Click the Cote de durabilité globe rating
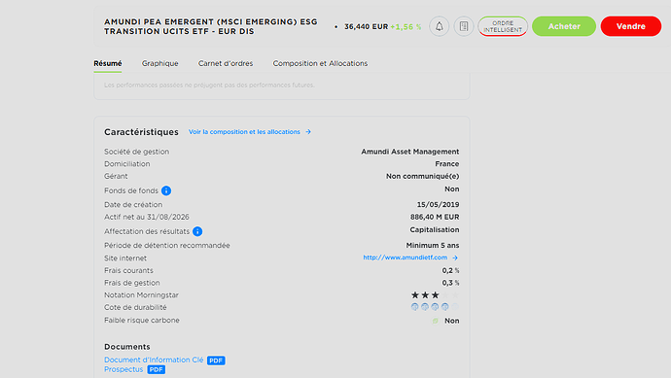Image resolution: width=671 pixels, height=378 pixels. pos(435,307)
